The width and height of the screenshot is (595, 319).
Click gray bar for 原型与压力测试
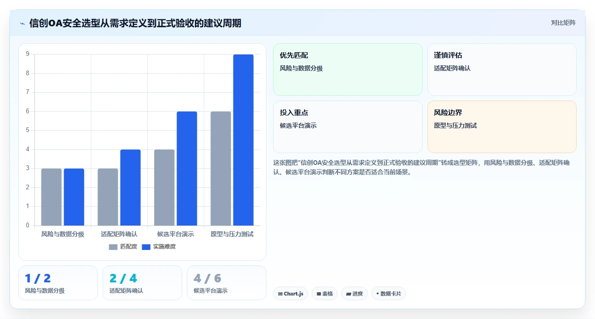(x=221, y=169)
